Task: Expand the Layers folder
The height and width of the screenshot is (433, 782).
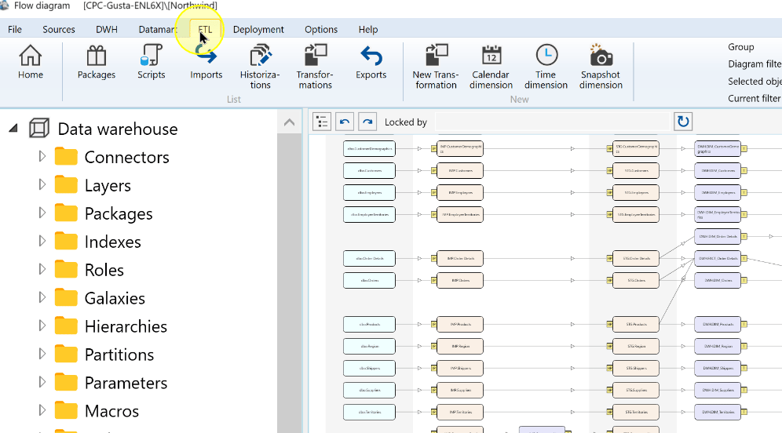Action: click(x=42, y=185)
